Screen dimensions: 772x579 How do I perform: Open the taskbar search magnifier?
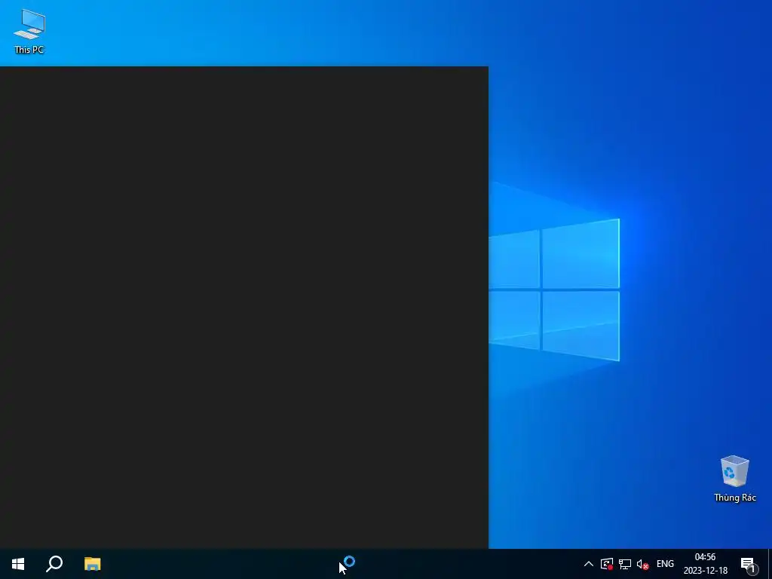(54, 564)
